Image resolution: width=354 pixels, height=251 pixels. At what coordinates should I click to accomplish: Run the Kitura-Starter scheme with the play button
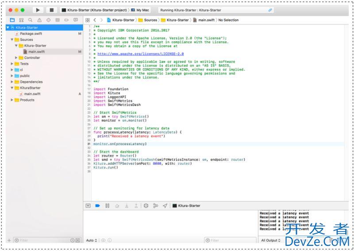(x=38, y=10)
